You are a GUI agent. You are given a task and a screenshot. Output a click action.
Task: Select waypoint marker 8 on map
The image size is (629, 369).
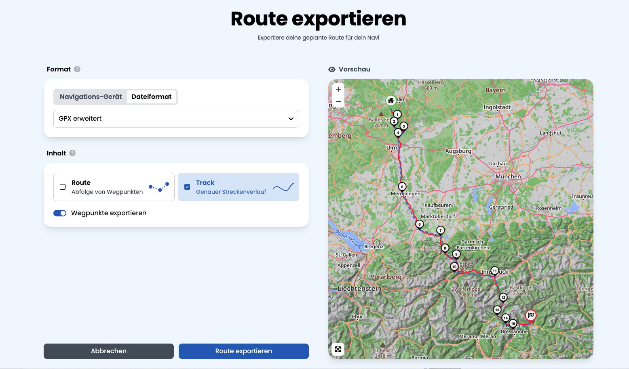(x=445, y=248)
